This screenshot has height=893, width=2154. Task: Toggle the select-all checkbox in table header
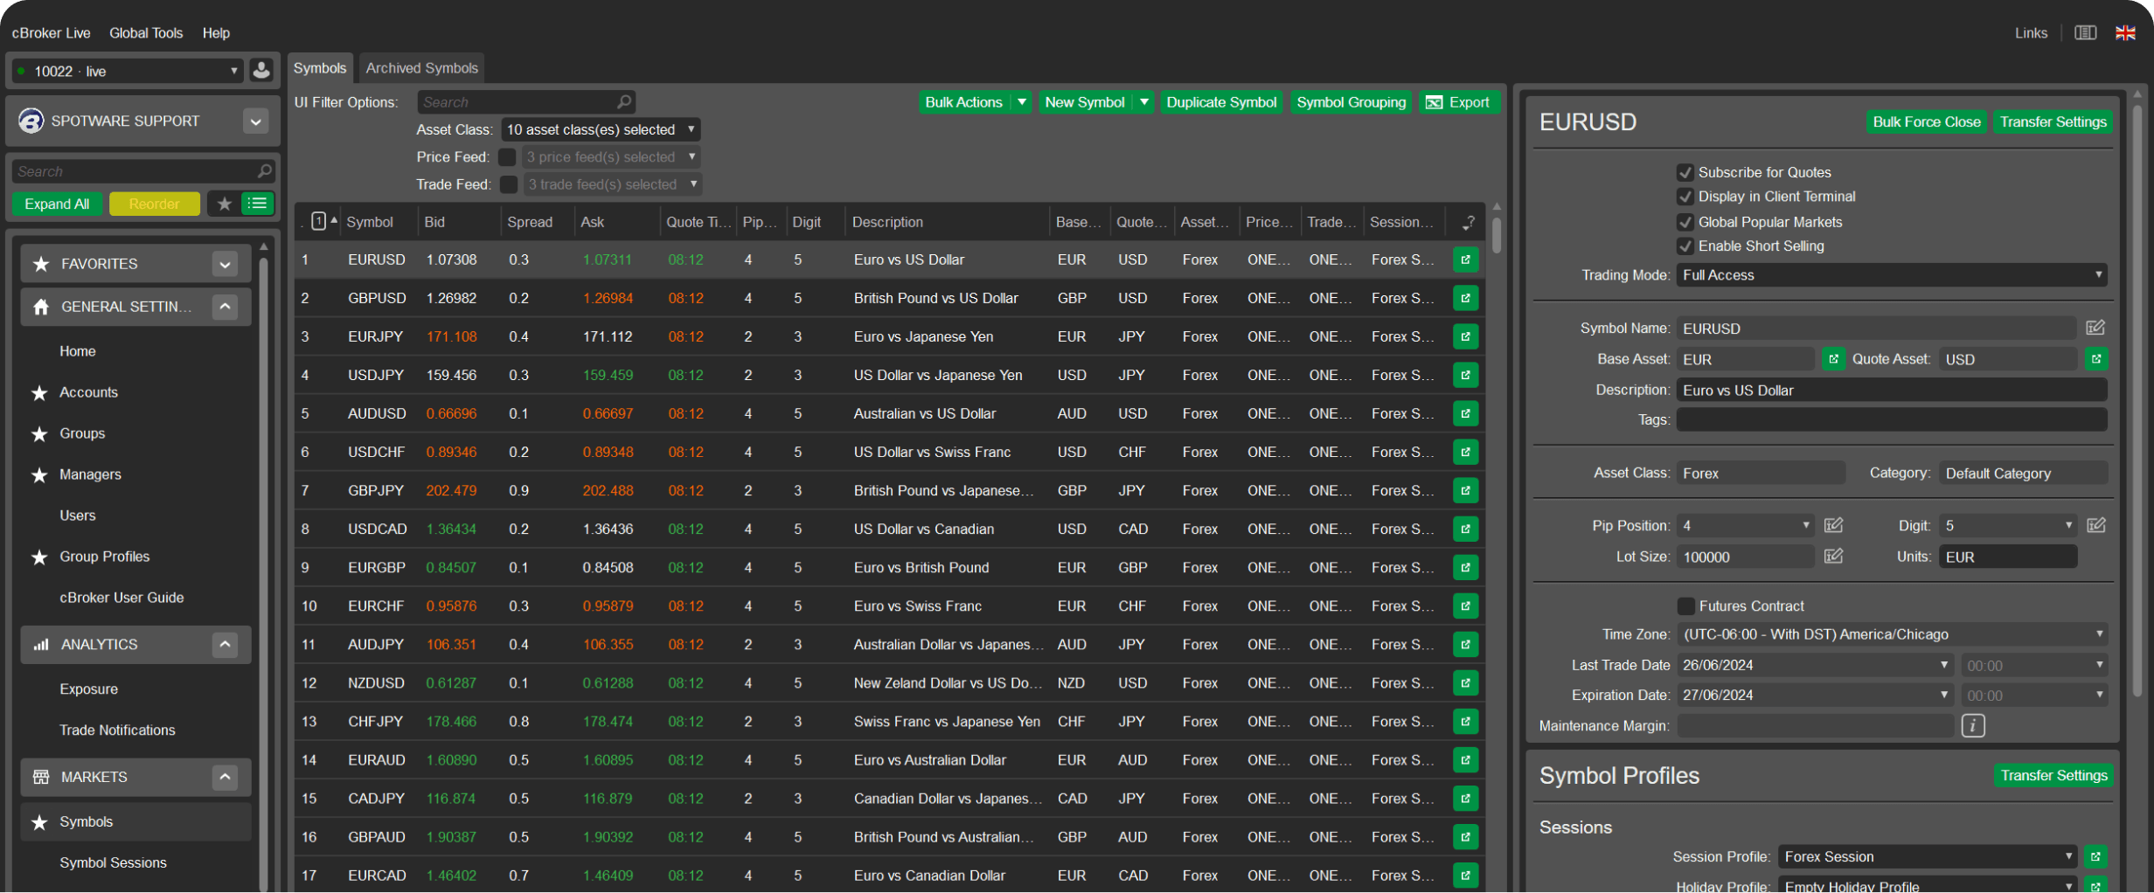pos(318,222)
